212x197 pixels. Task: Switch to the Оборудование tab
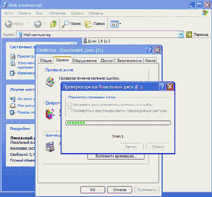(x=84, y=61)
